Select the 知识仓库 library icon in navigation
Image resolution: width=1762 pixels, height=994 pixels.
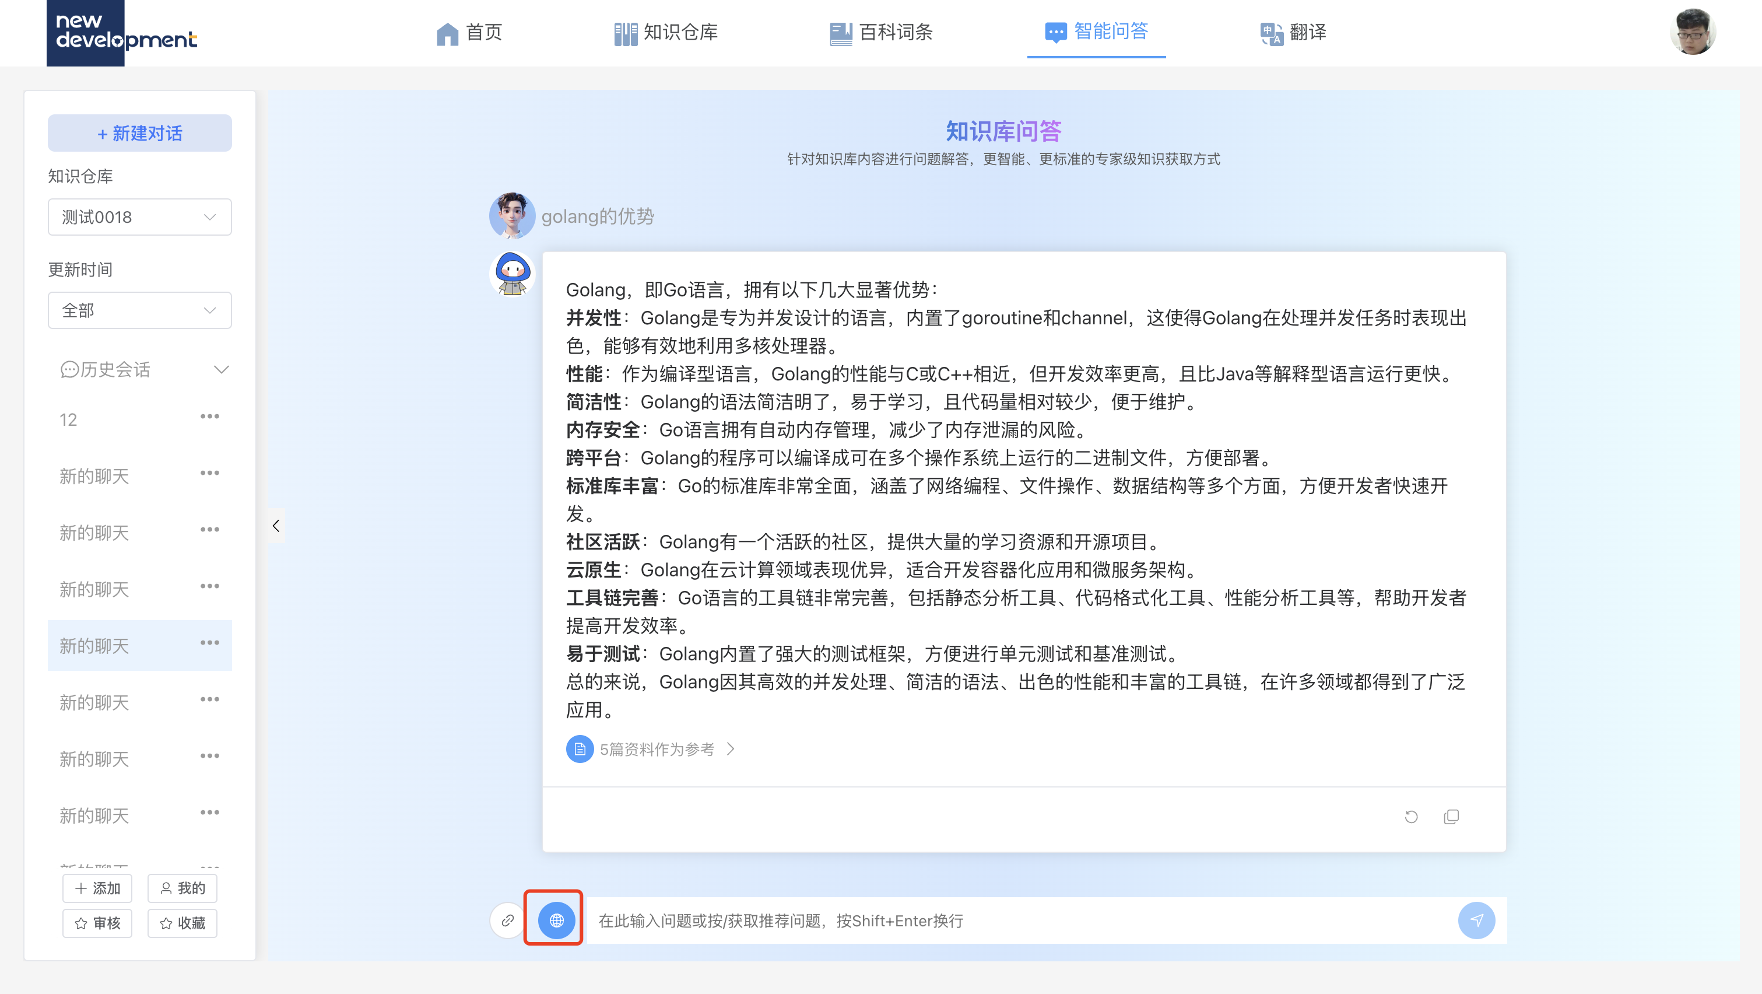coord(624,32)
